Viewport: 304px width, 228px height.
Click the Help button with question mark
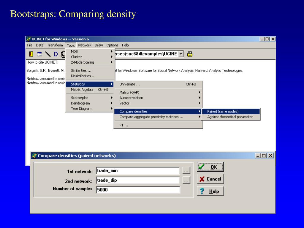click(210, 191)
